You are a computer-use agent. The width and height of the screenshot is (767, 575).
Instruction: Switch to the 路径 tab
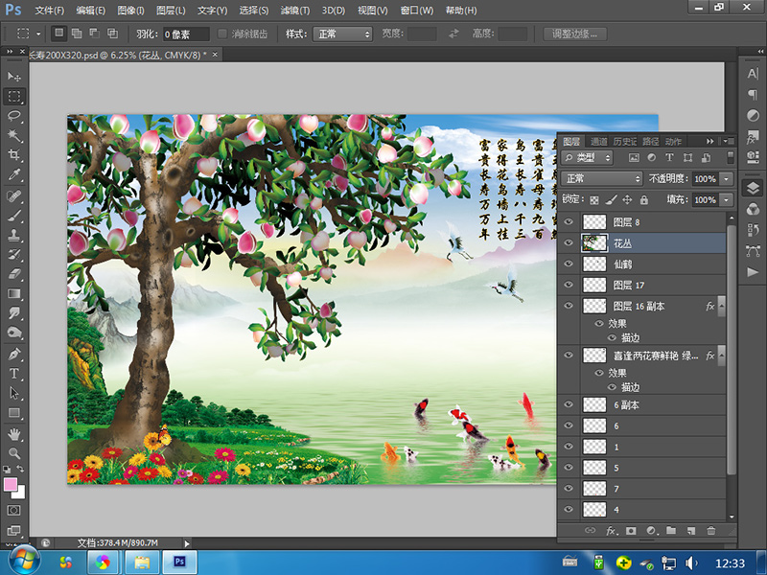coord(651,141)
